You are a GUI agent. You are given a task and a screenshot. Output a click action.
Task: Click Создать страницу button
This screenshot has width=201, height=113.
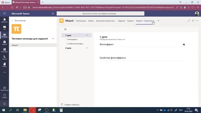tap(70, 105)
